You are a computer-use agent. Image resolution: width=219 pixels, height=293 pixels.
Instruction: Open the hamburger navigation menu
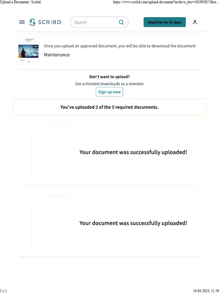22,22
